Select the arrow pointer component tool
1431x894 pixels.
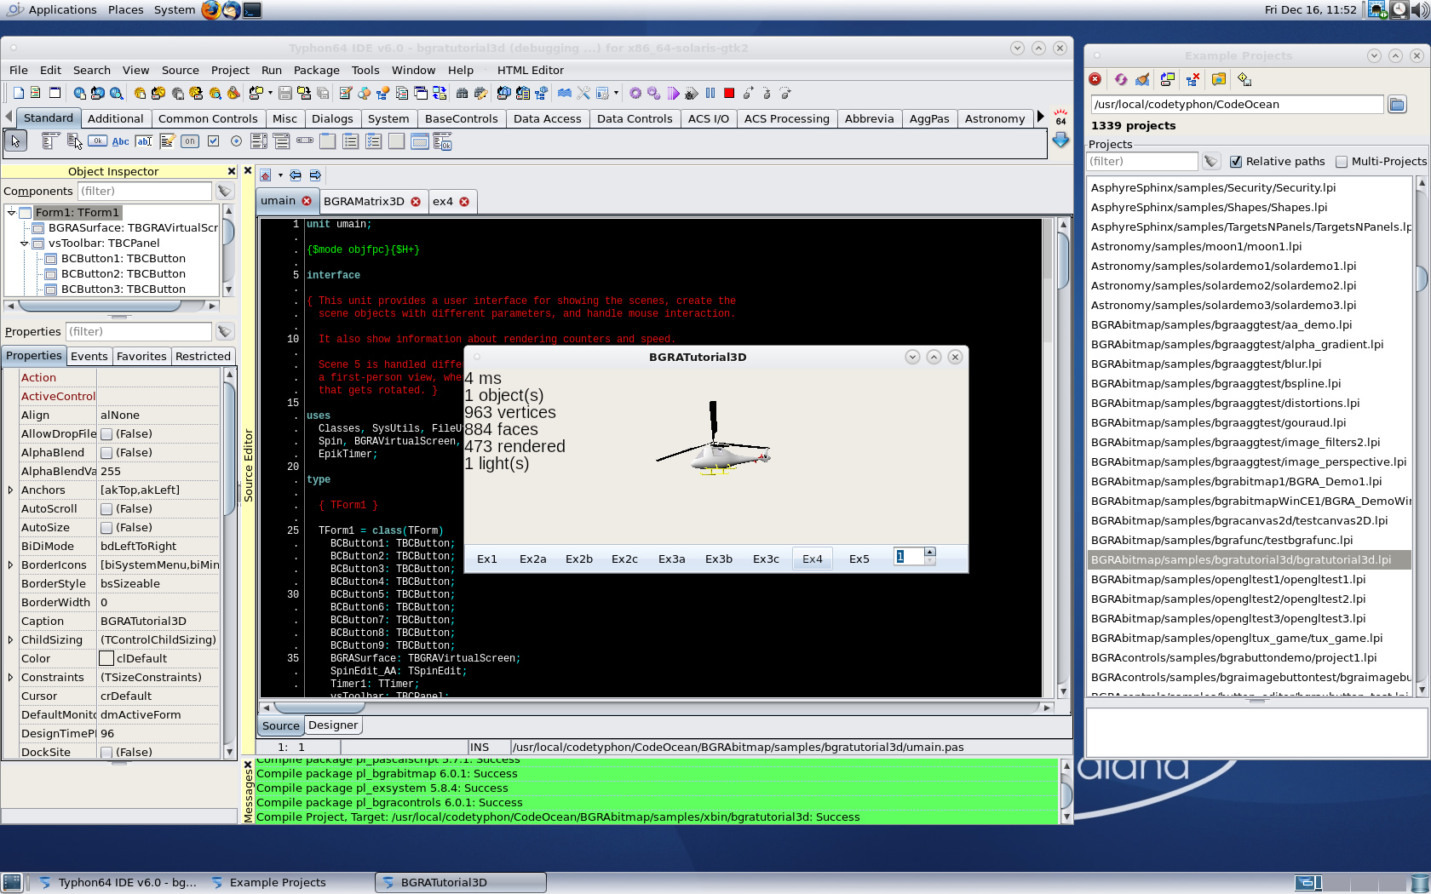[x=15, y=140]
